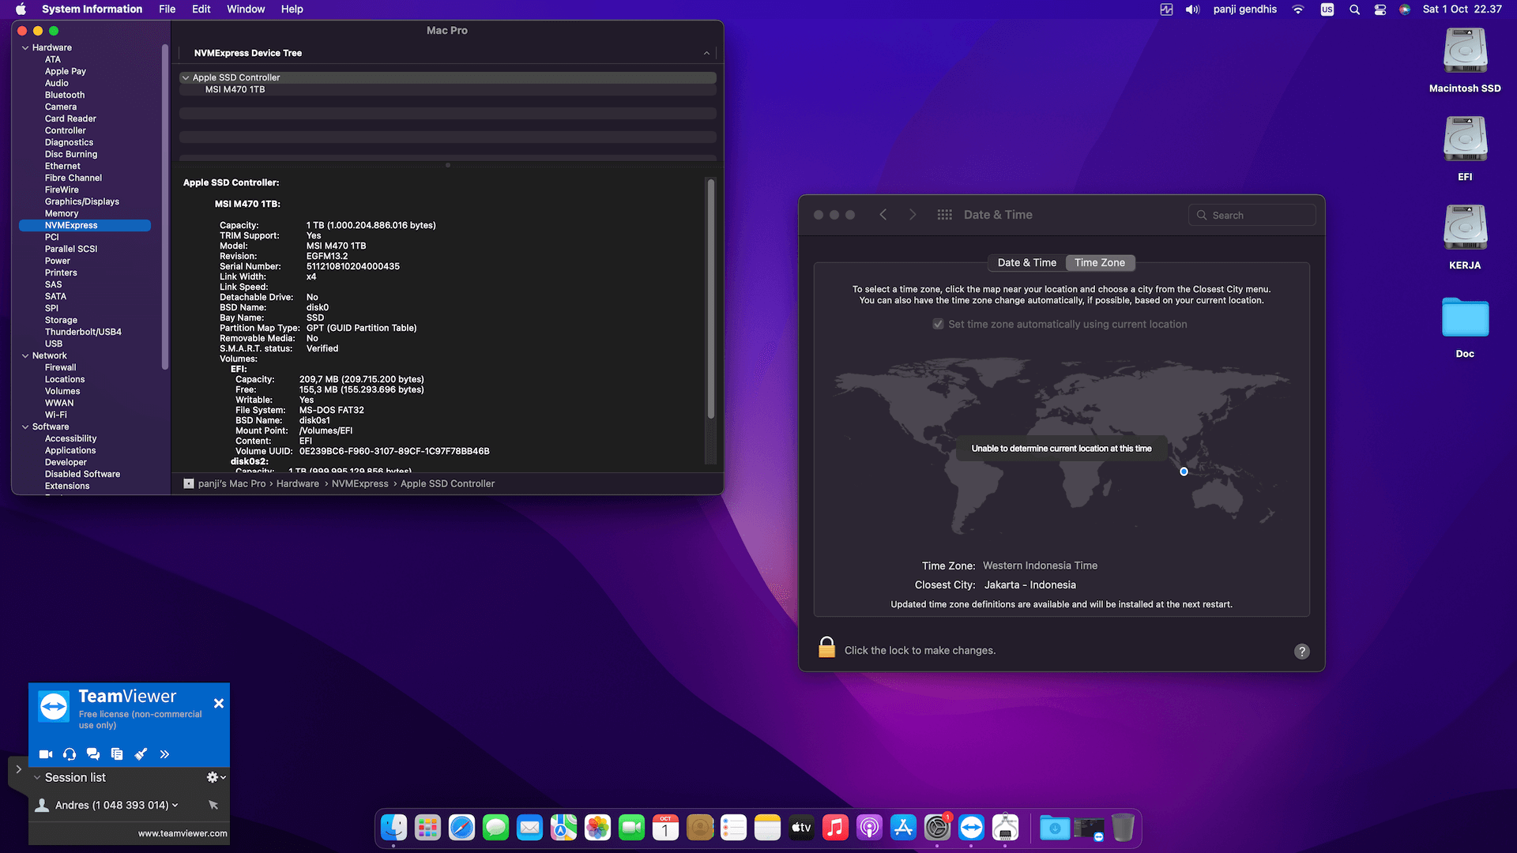Click NVMExpress in the path bar
The image size is (1517, 853).
click(359, 483)
